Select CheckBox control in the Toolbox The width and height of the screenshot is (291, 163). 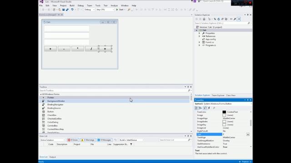(x=114, y=115)
